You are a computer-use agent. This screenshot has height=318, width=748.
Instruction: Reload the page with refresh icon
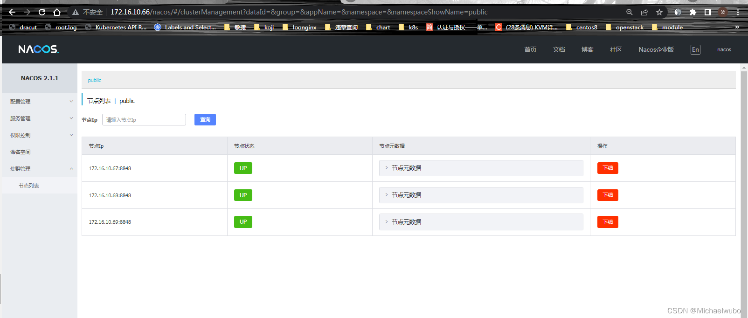click(x=42, y=12)
